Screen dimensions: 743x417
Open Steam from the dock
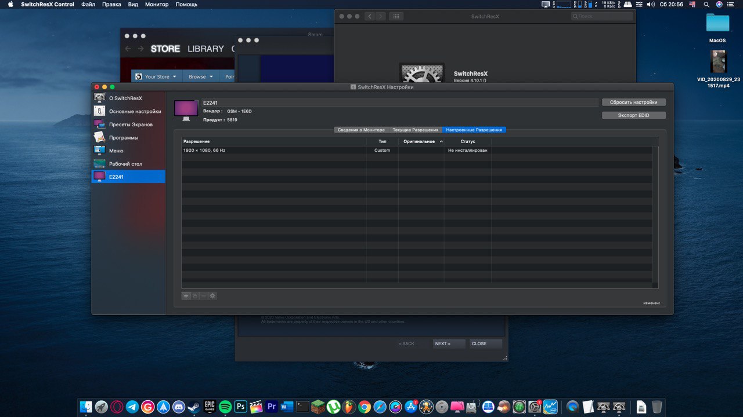point(194,407)
